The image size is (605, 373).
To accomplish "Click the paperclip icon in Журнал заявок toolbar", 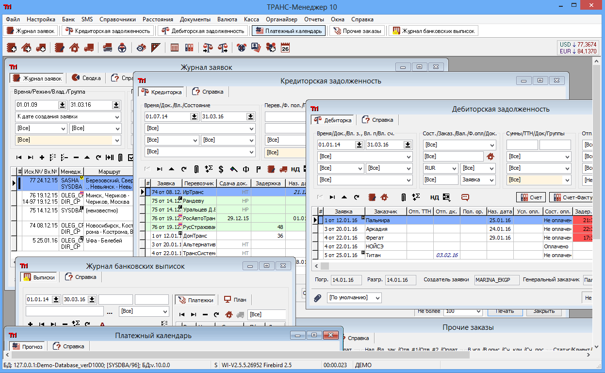I will pyautogui.click(x=120, y=158).
